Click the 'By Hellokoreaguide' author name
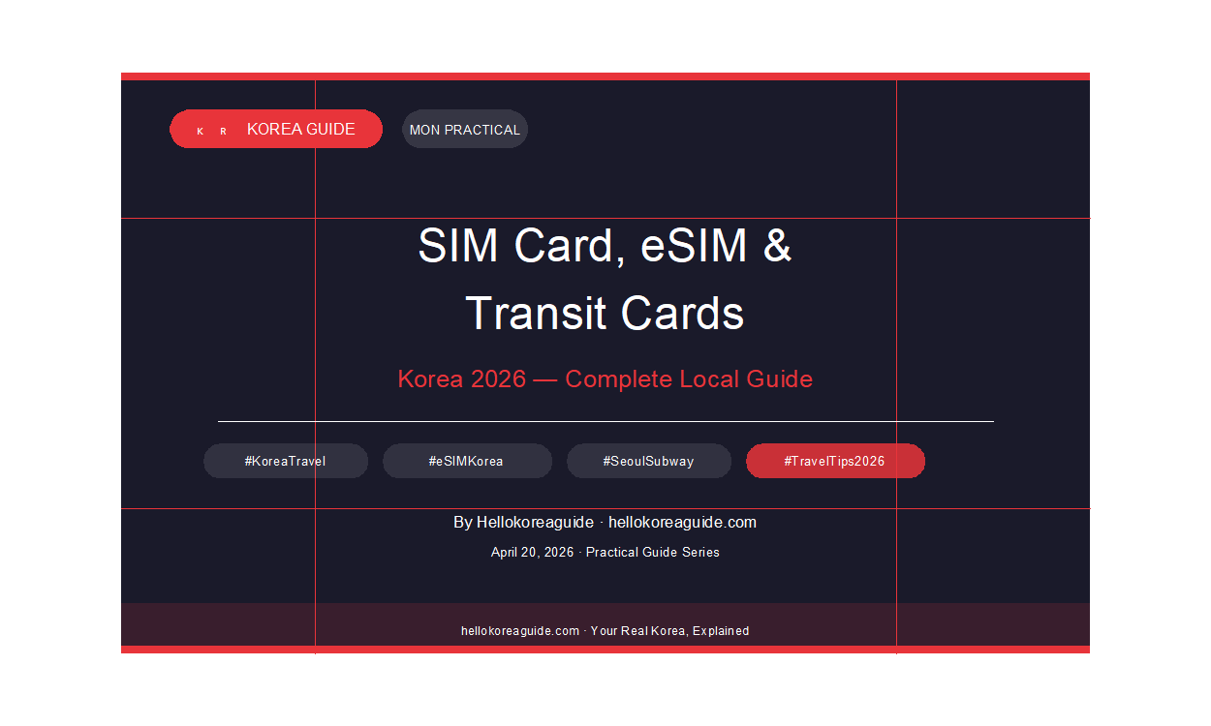The image size is (1211, 726). (x=523, y=523)
